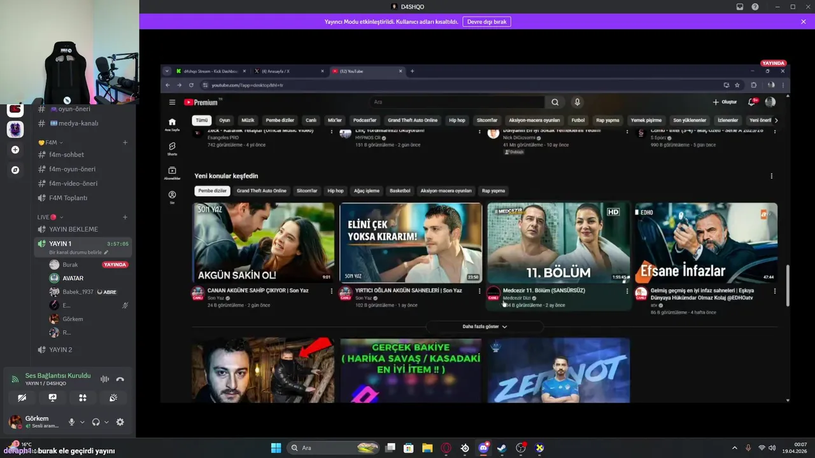
Task: Expand Daha fazla göster section
Action: point(485,326)
